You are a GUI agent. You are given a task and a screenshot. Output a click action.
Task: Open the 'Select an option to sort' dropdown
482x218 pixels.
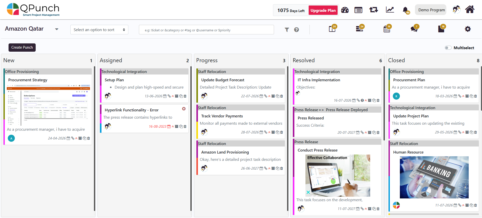99,30
